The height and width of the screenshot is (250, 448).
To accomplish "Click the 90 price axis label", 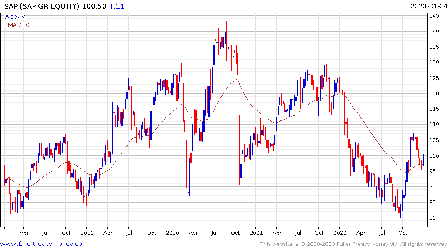I will tap(433, 186).
